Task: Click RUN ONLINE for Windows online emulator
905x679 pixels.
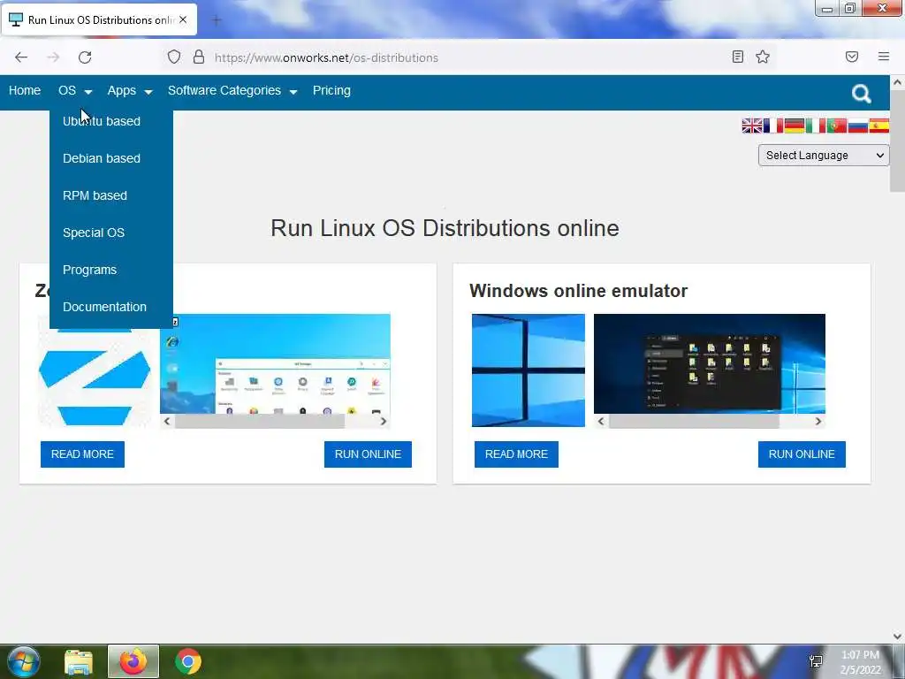Action: pos(802,454)
